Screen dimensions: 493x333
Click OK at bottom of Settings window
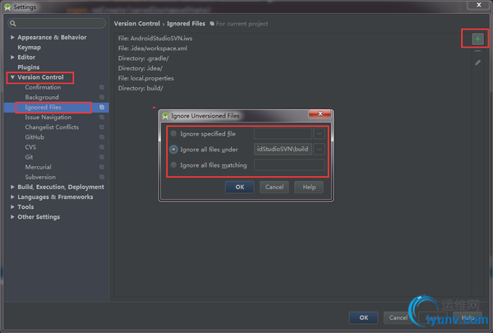pyautogui.click(x=364, y=317)
